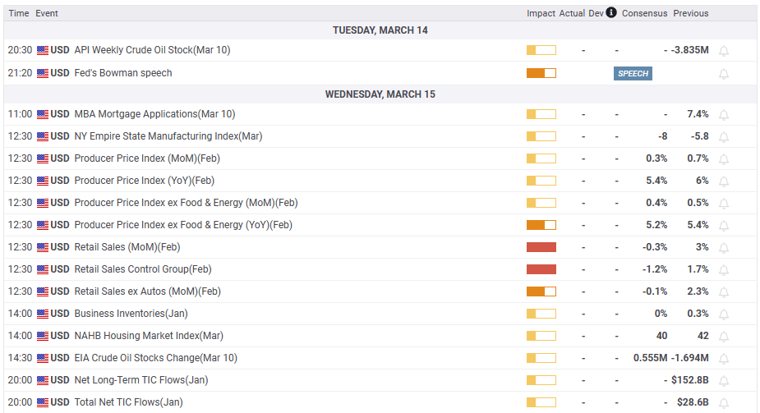760x413 pixels.
Task: Click bell on Producer Price Index (MoM) row
Action: (724, 159)
